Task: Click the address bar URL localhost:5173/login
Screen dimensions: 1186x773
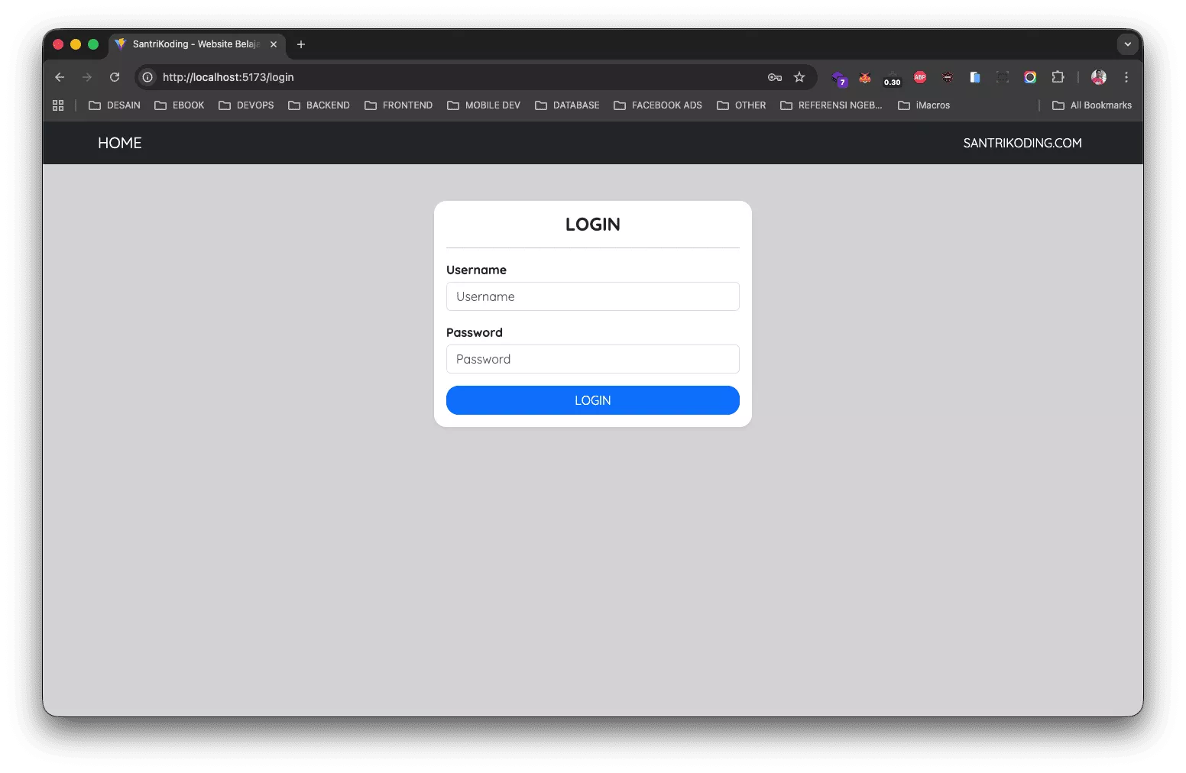Action: [228, 77]
